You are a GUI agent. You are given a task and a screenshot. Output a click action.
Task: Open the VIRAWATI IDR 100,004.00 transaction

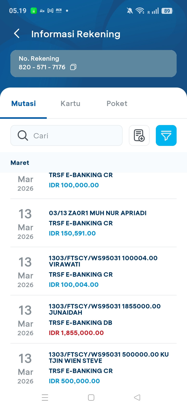[x=94, y=271]
